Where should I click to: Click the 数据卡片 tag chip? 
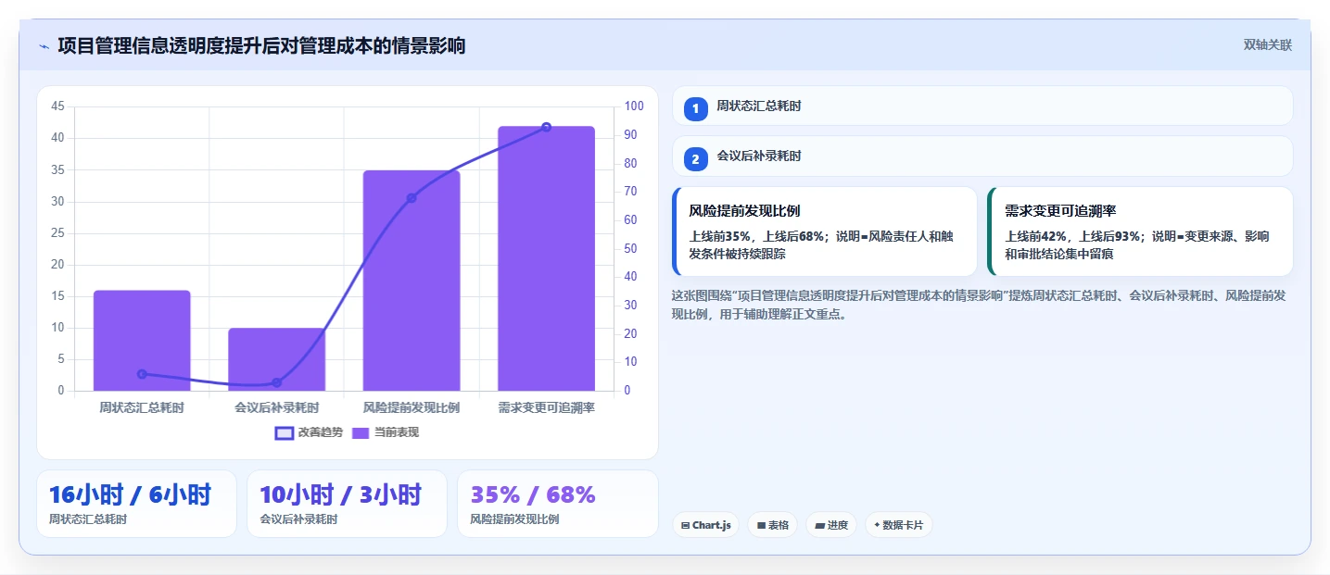click(x=898, y=525)
